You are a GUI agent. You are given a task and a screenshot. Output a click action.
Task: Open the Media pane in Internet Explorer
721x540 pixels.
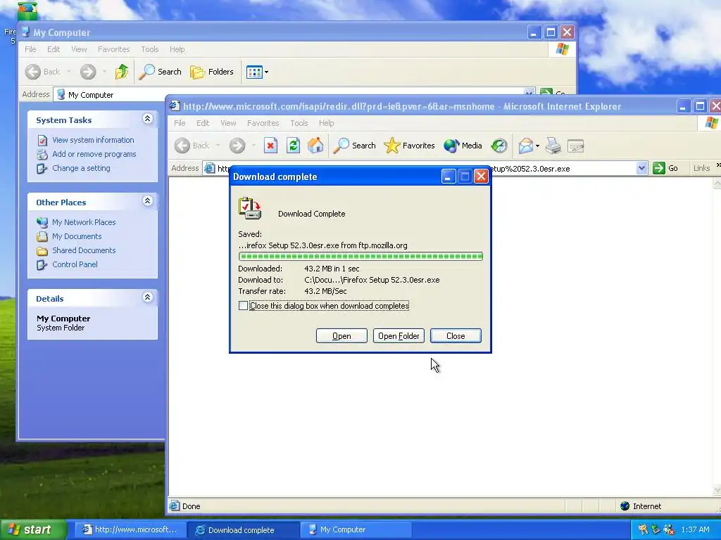463,146
